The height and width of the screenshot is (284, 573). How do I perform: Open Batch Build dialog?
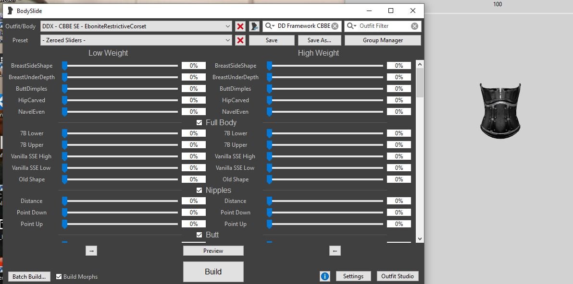point(29,277)
